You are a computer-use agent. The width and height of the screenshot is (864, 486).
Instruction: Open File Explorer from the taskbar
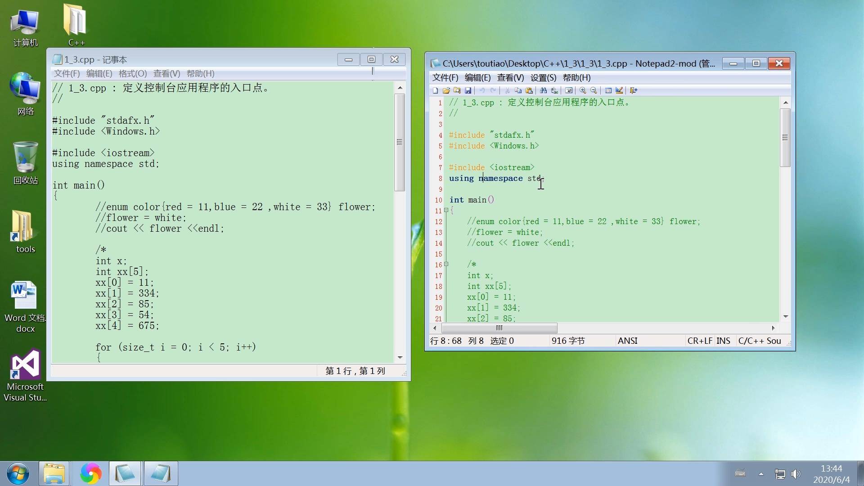tap(54, 474)
